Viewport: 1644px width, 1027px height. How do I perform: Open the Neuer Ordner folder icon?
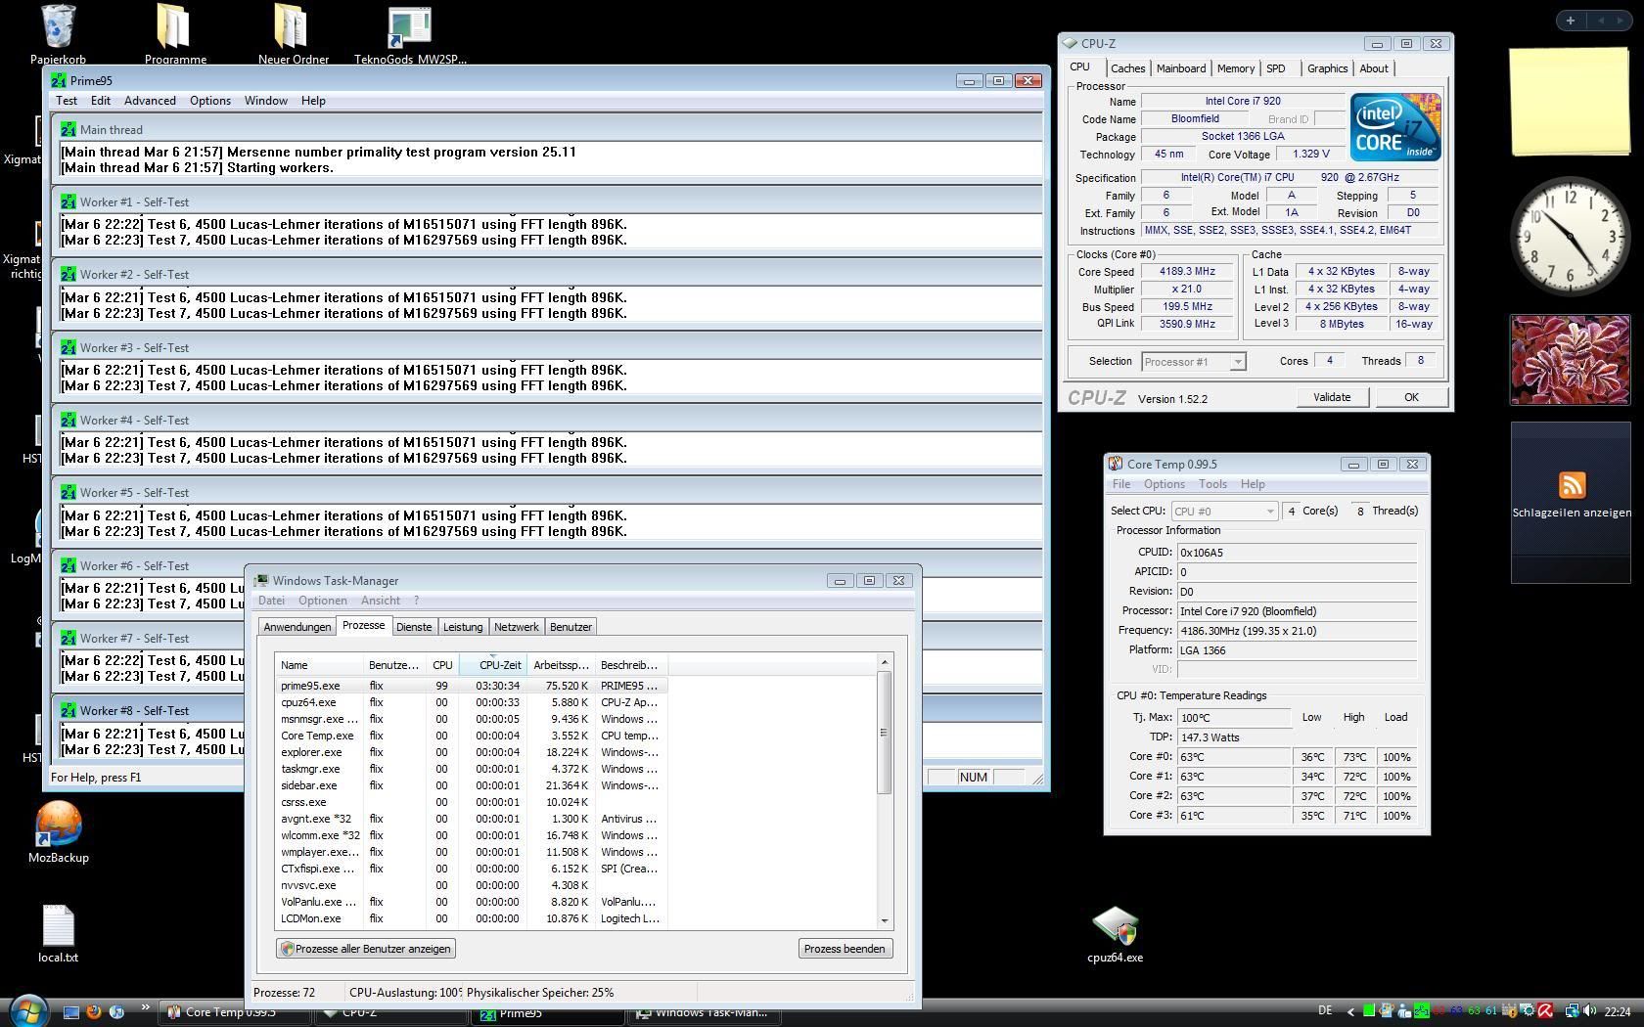coord(292,27)
